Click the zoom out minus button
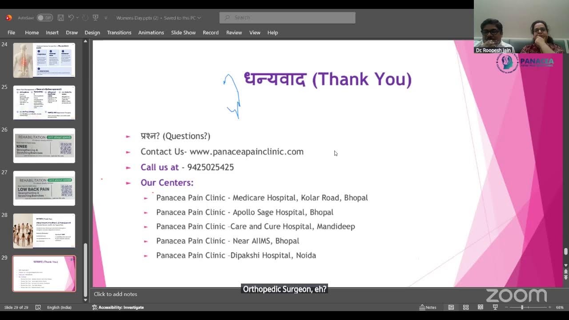Screen dimensions: 569x320 pyautogui.click(x=505, y=308)
